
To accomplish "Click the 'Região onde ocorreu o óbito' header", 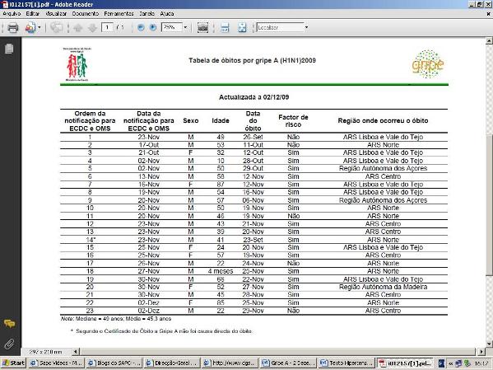I will point(383,120).
